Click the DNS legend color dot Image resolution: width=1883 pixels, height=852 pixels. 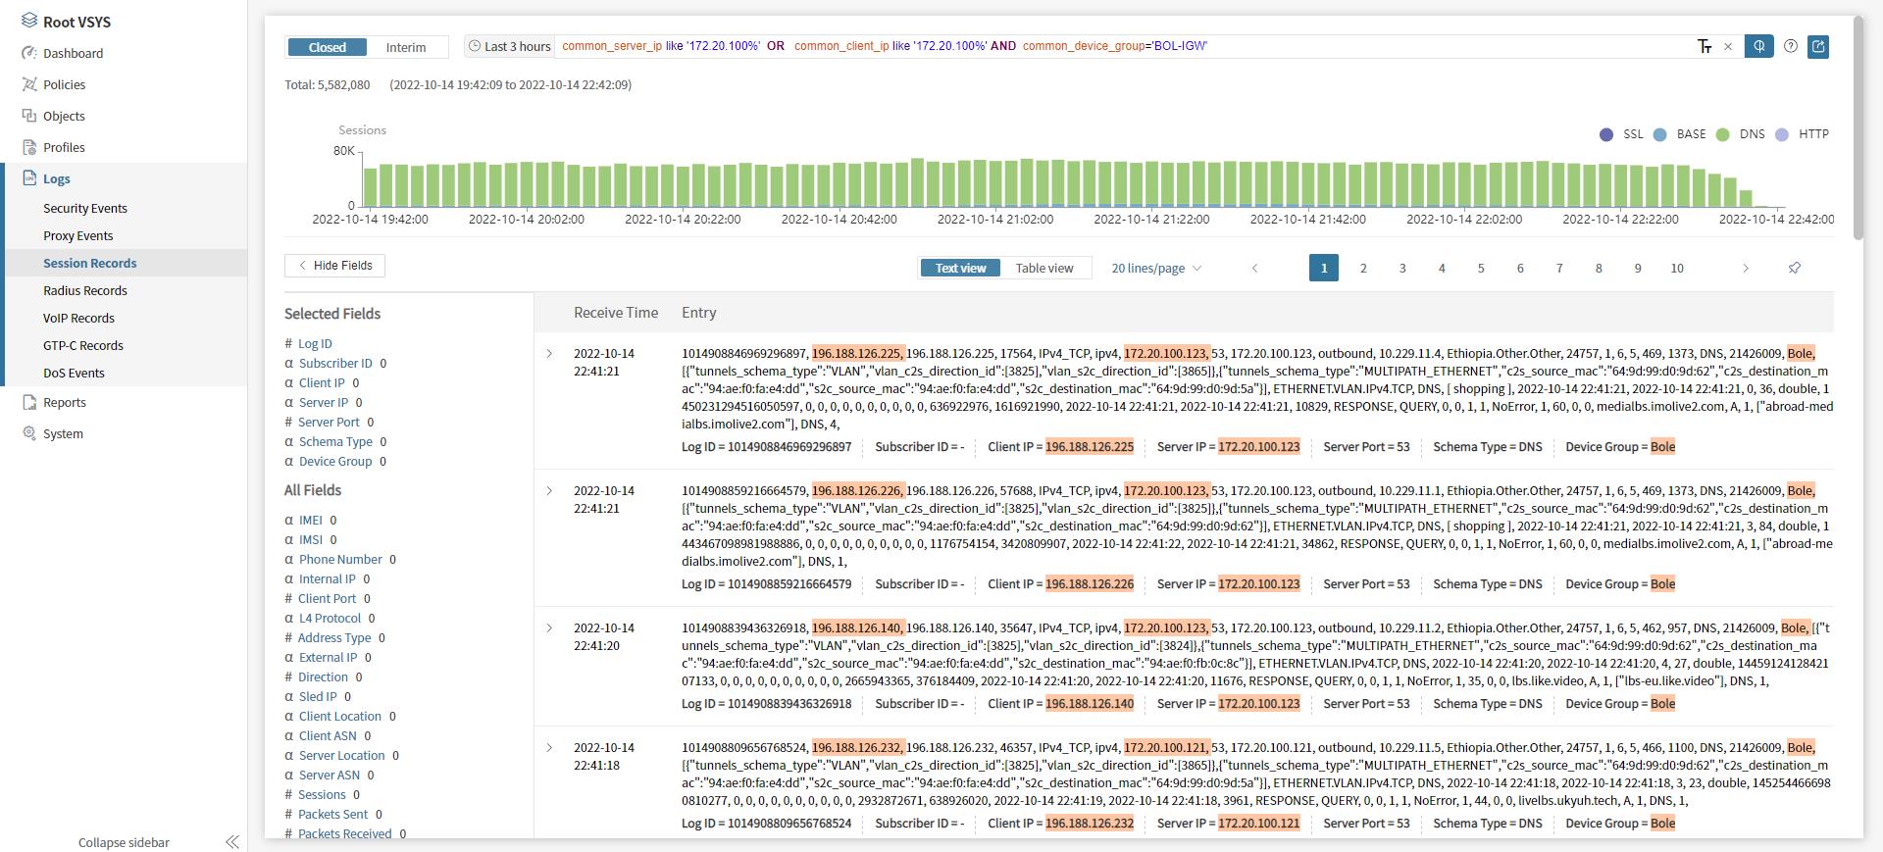pos(1722,134)
